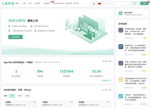The height and width of the screenshot is (108, 150).
Task: Click 更多 on the 免费榜 column
Action: click(x=34, y=102)
